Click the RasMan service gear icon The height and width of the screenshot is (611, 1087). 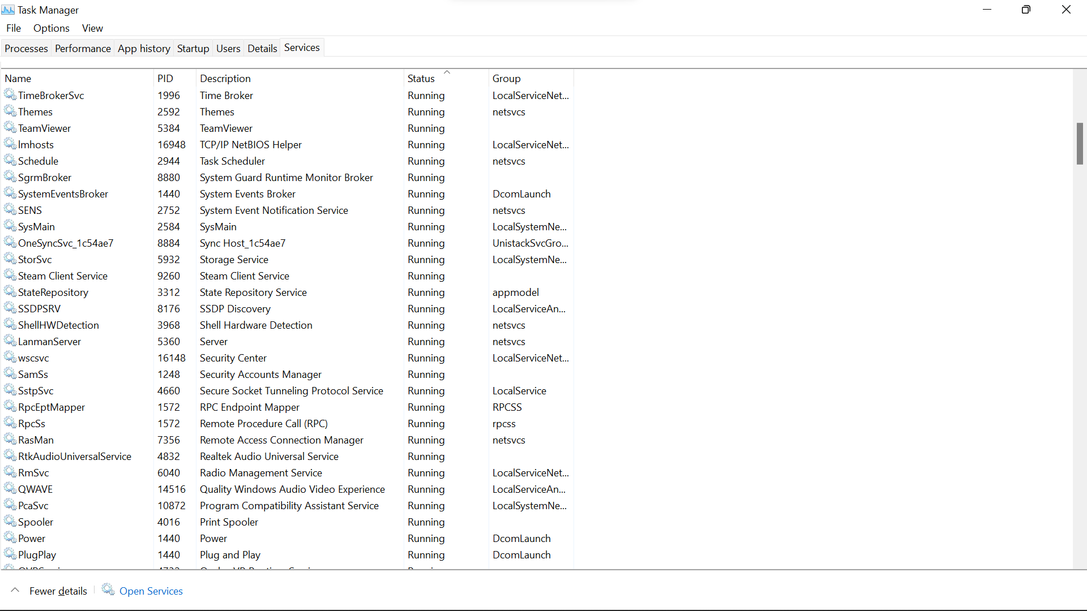[10, 439]
